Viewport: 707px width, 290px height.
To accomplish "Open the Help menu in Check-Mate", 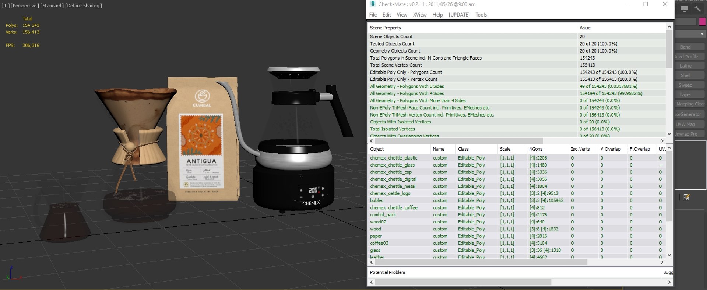I will point(437,15).
